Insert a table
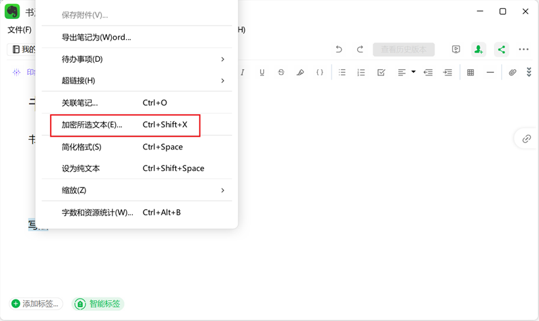Viewport: 539px width, 321px height. coord(470,72)
